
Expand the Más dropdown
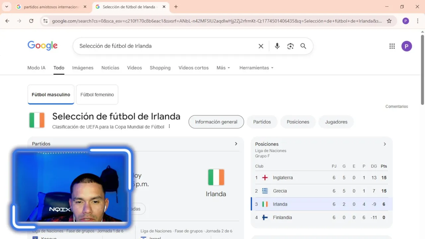point(223,68)
